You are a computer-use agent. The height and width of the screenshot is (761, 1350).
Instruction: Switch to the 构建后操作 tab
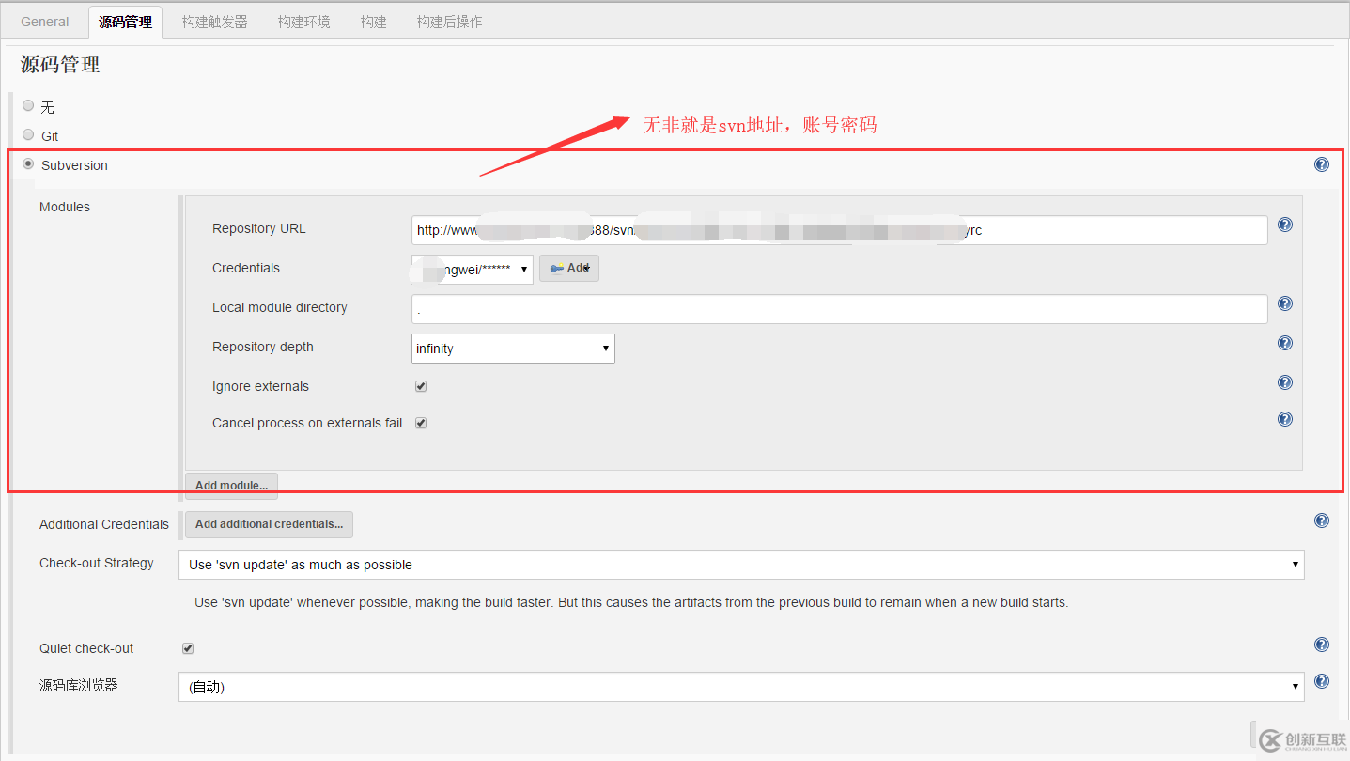tap(450, 22)
